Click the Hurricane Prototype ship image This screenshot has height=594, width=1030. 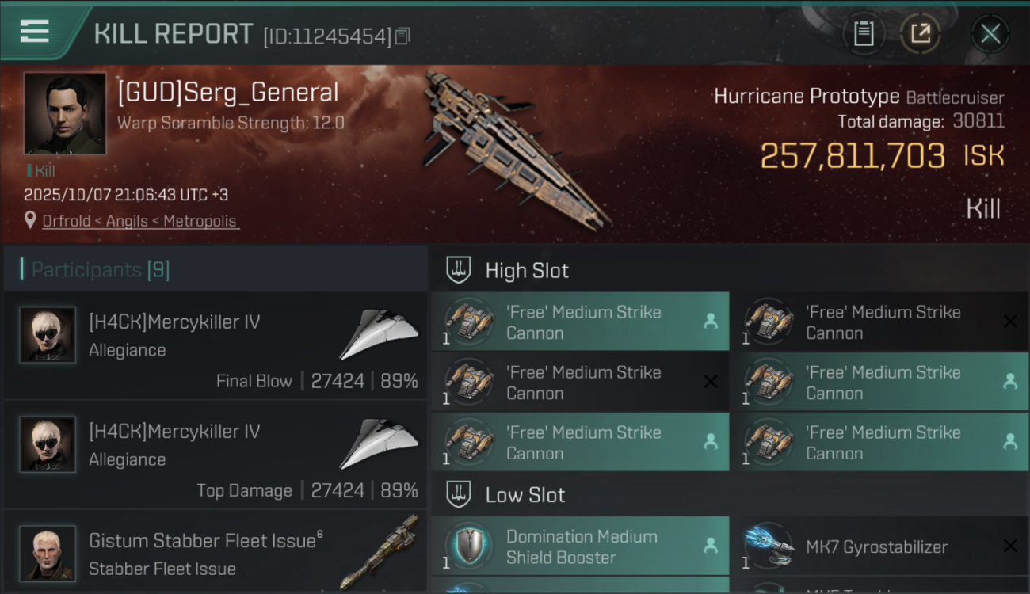tap(515, 150)
